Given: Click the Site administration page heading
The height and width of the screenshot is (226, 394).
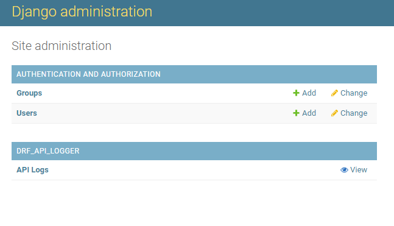Looking at the screenshot, I should pos(62,46).
